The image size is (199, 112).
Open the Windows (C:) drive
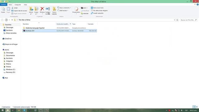pos(11,69)
